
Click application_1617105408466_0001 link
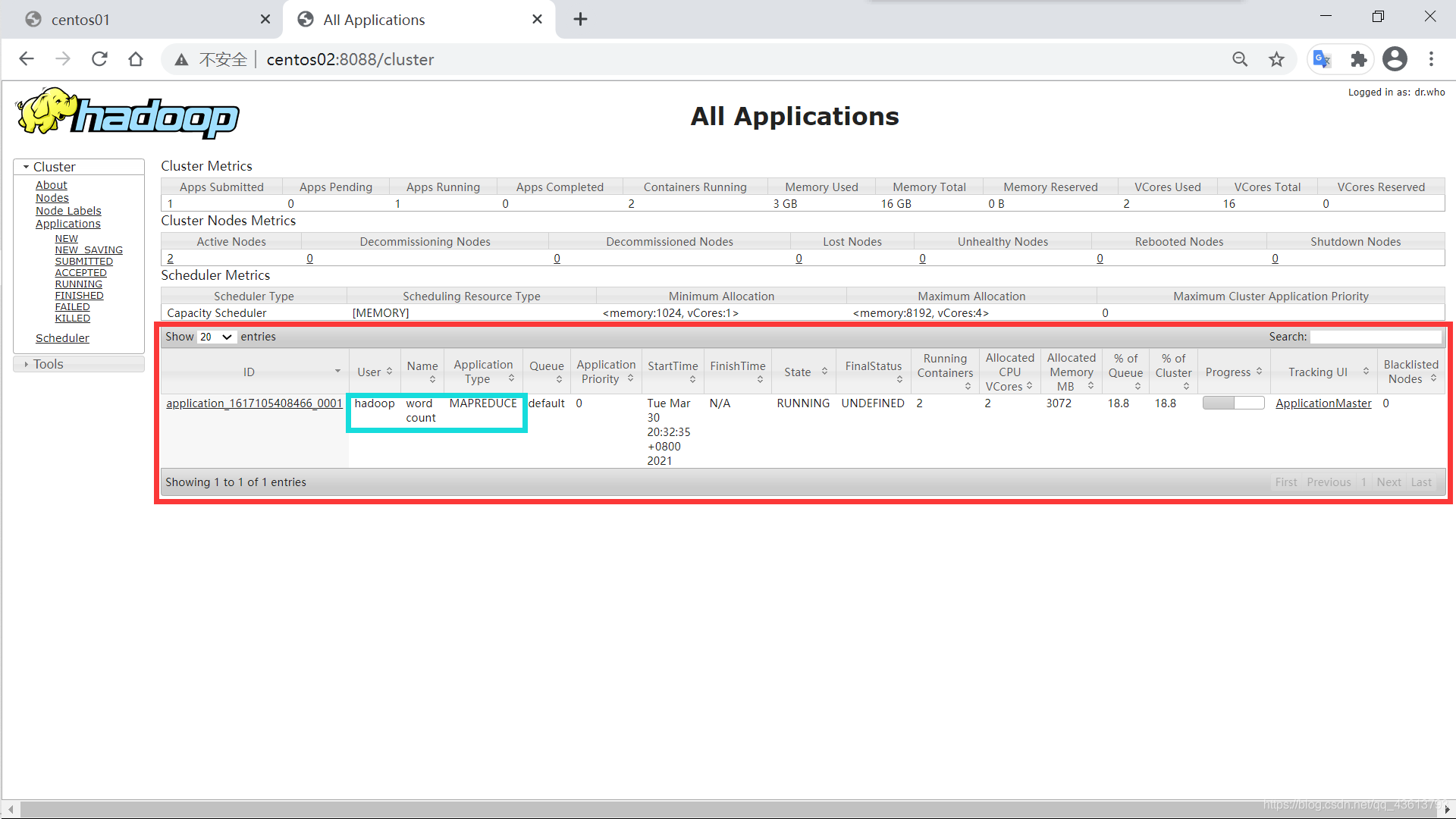click(254, 403)
